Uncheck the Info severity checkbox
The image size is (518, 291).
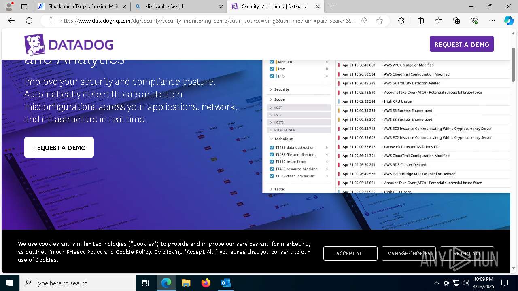click(x=272, y=76)
